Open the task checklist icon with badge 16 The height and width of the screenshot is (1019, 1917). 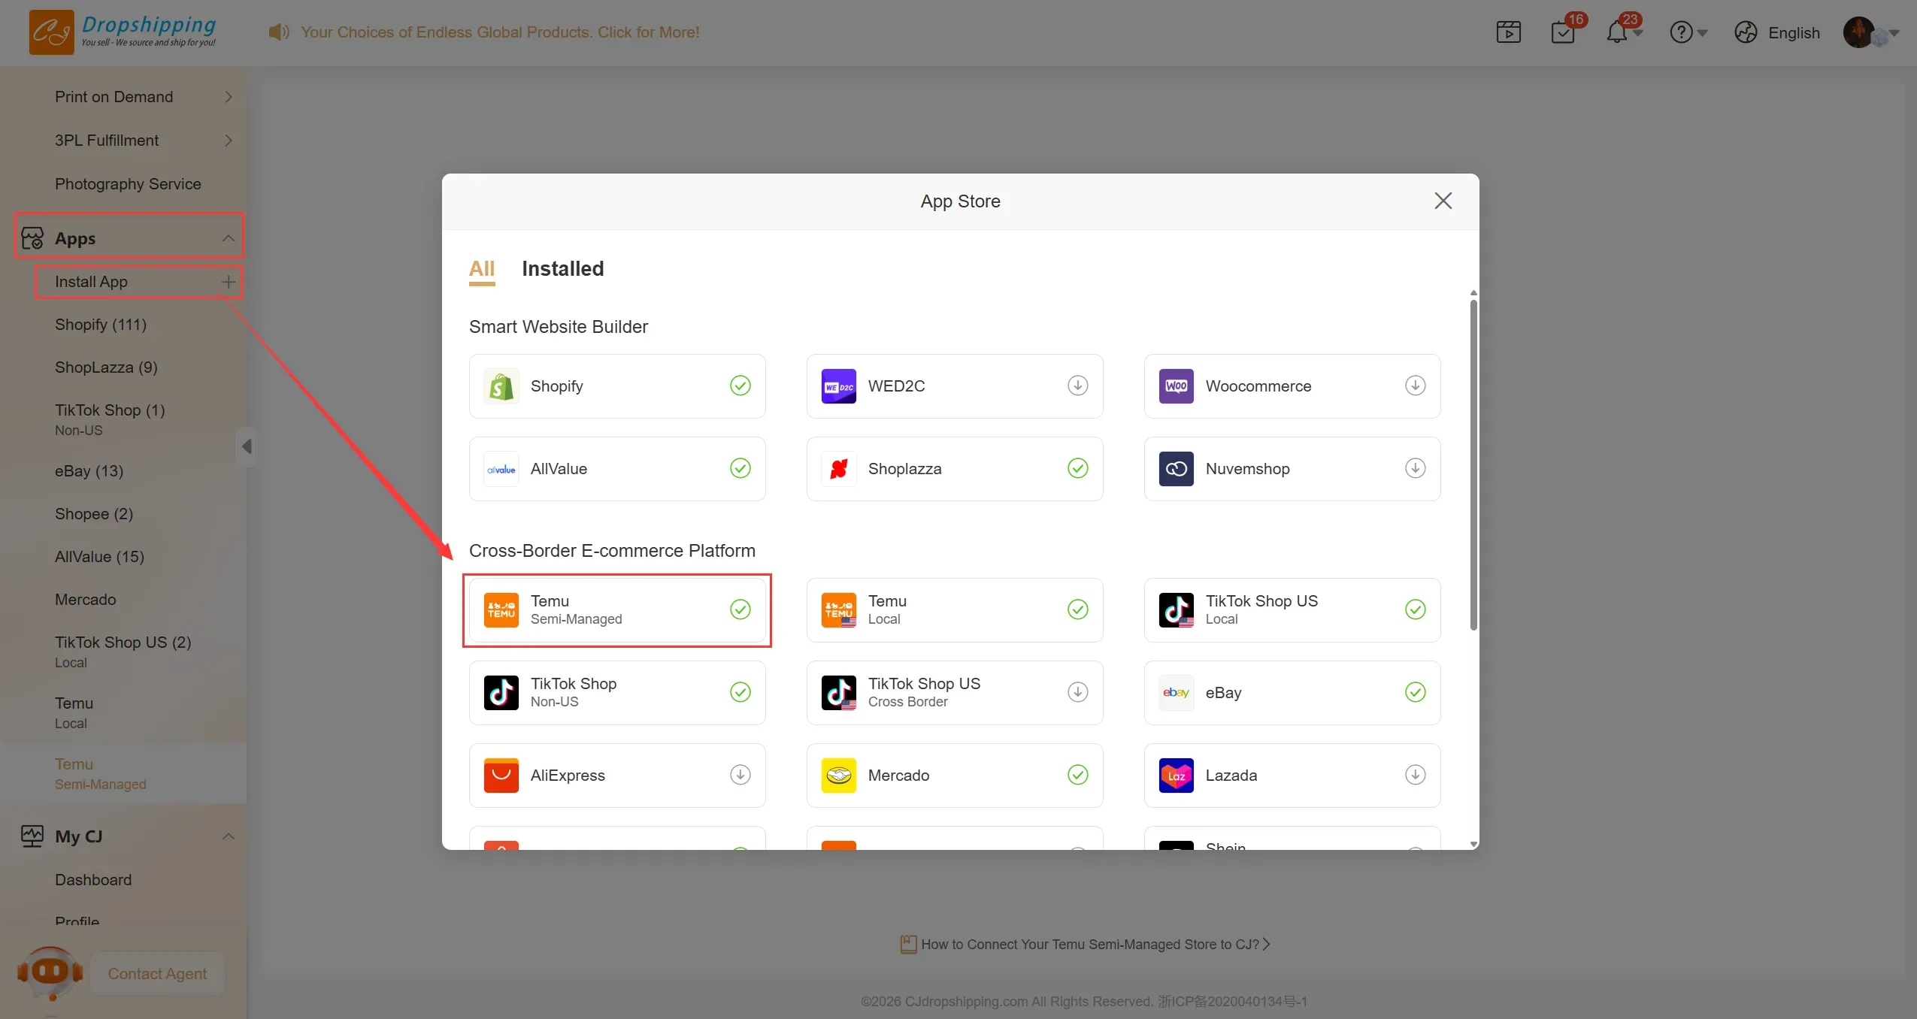click(x=1562, y=32)
